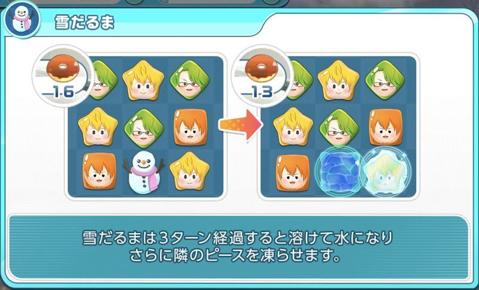This screenshot has height=290, width=479.
Task: Select the 雪だるま title text in the header
Action: (x=84, y=23)
